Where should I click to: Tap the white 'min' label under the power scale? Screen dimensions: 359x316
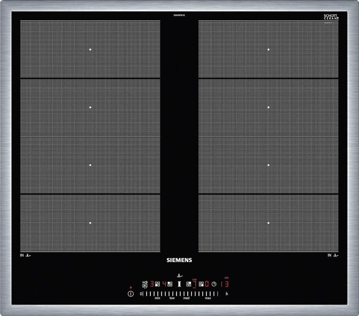pos(157,298)
